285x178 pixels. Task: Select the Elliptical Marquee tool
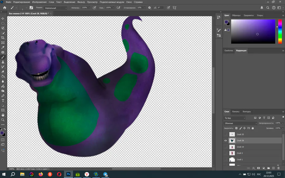coord(3,23)
